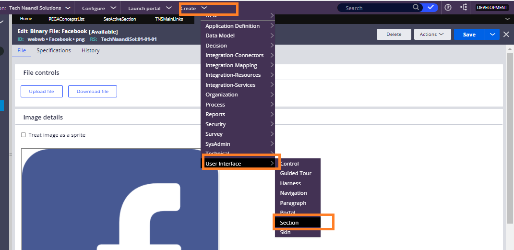
Task: Click the vertical scrollbar on right
Action: (510, 138)
